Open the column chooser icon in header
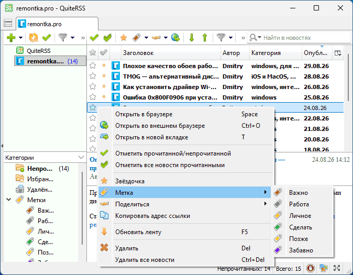 (338, 53)
